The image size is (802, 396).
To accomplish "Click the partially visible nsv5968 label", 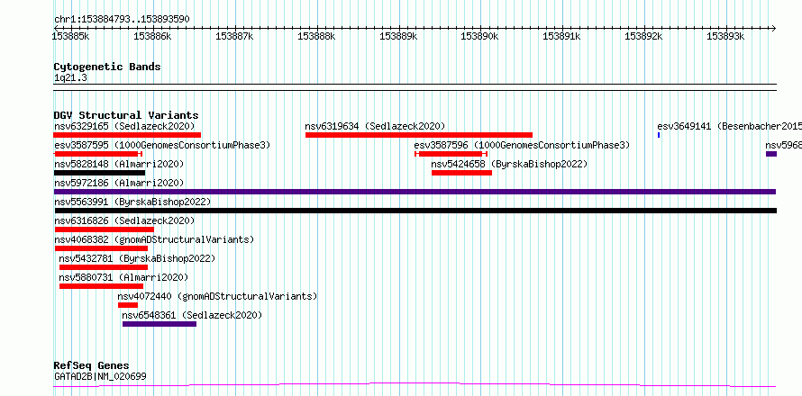I will pos(784,145).
